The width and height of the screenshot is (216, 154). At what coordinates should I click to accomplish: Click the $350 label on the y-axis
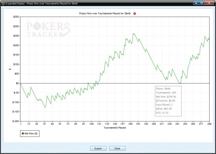tap(16, 17)
